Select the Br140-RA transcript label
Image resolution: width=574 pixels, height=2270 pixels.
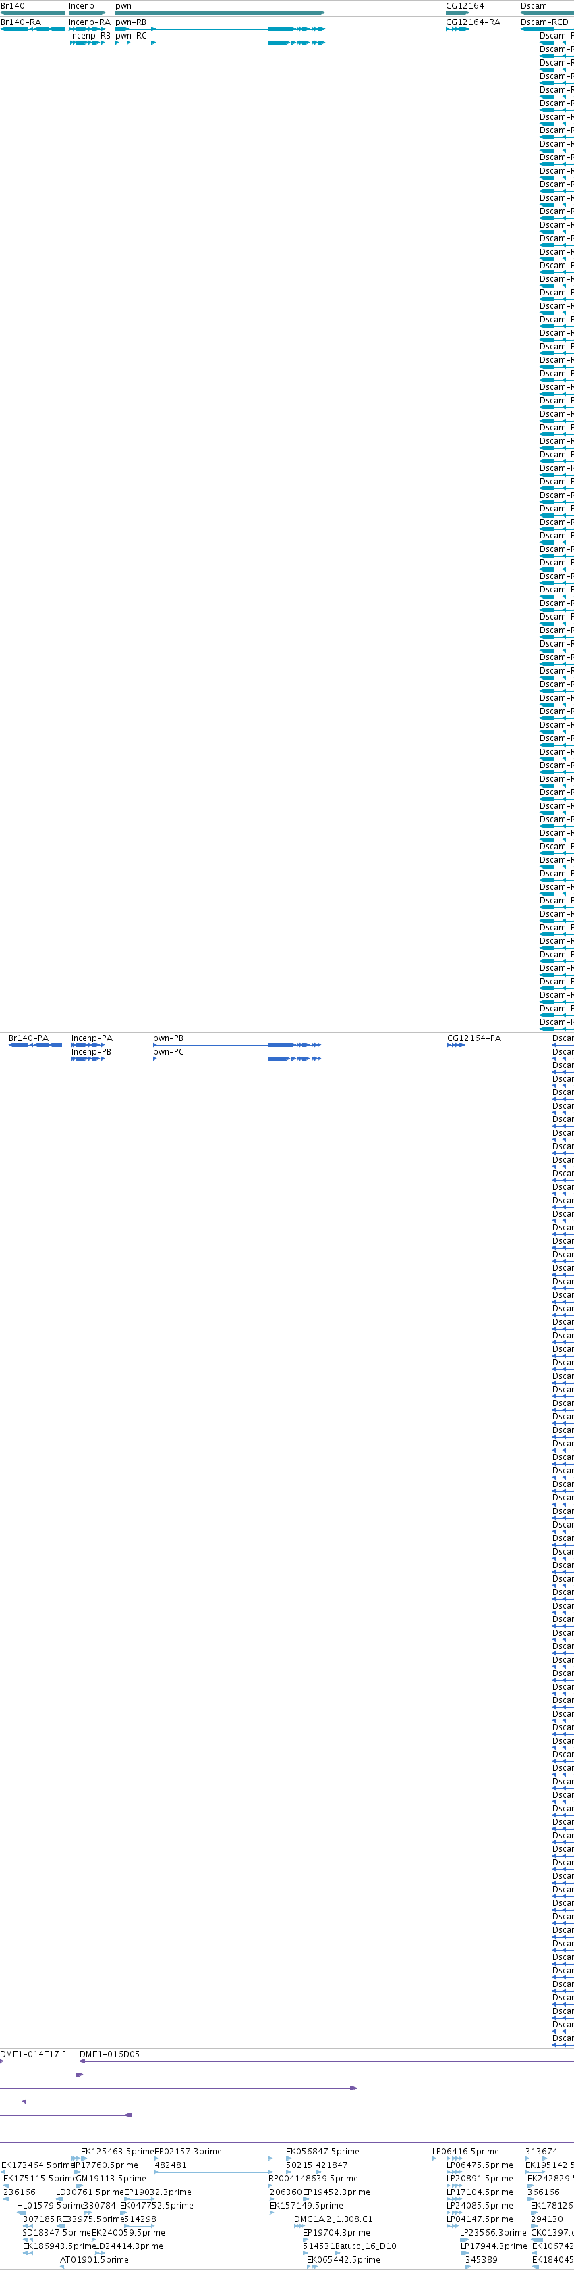(x=20, y=22)
